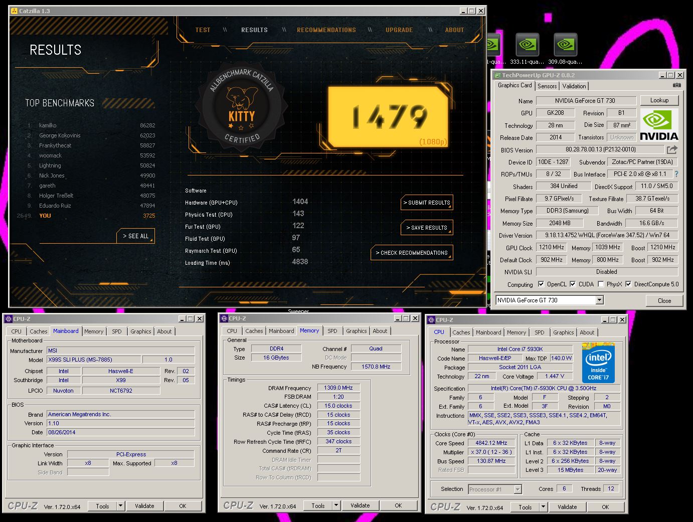Viewport: 693px width, 522px height.
Task: Click the 1479 score display in Catzilla
Action: [387, 116]
